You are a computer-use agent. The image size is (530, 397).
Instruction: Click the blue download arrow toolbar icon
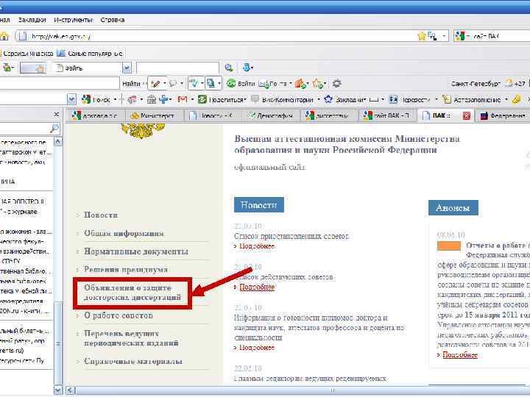point(247,68)
